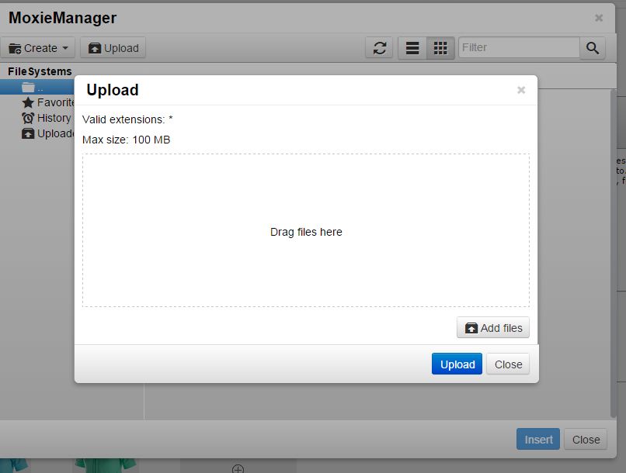Click the Uploaded tray icon in sidebar
The height and width of the screenshot is (473, 626).
tap(28, 133)
